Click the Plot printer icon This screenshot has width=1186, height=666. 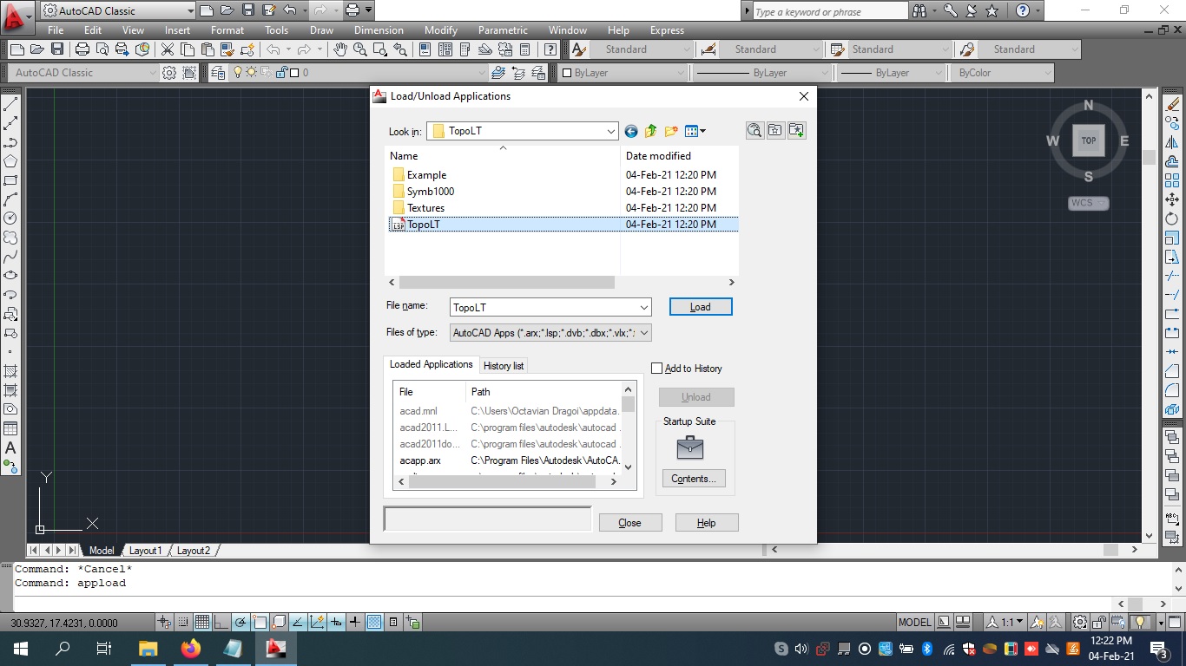point(82,49)
